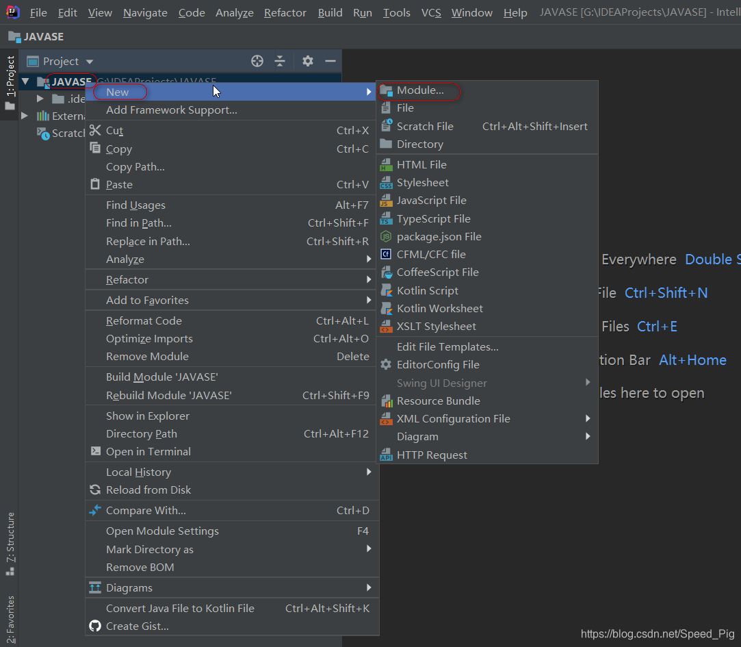Choose Edit File Templates...
Viewport: 741px width, 647px height.
(487, 346)
